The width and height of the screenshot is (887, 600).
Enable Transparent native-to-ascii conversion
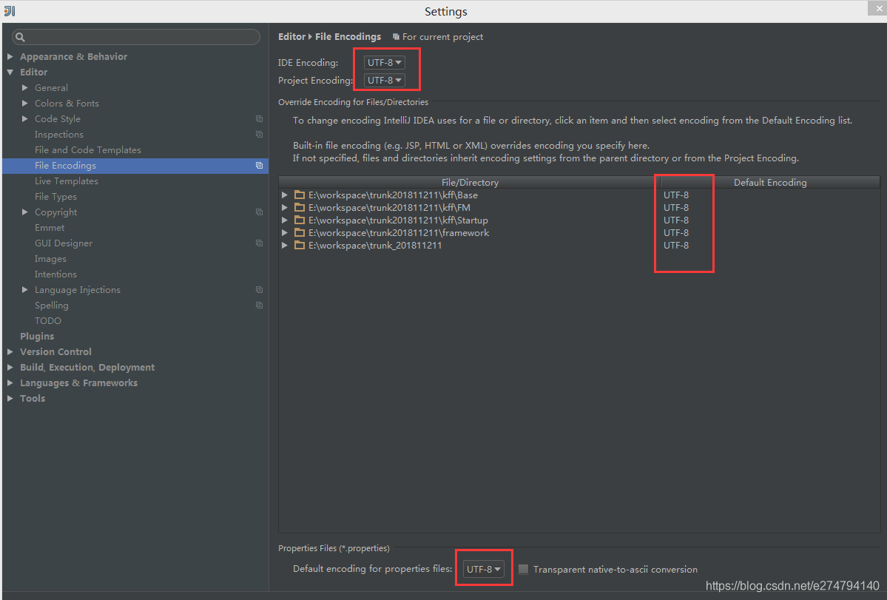pos(525,569)
